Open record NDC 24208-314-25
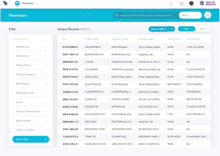The image size is (220, 156). [x=70, y=92]
